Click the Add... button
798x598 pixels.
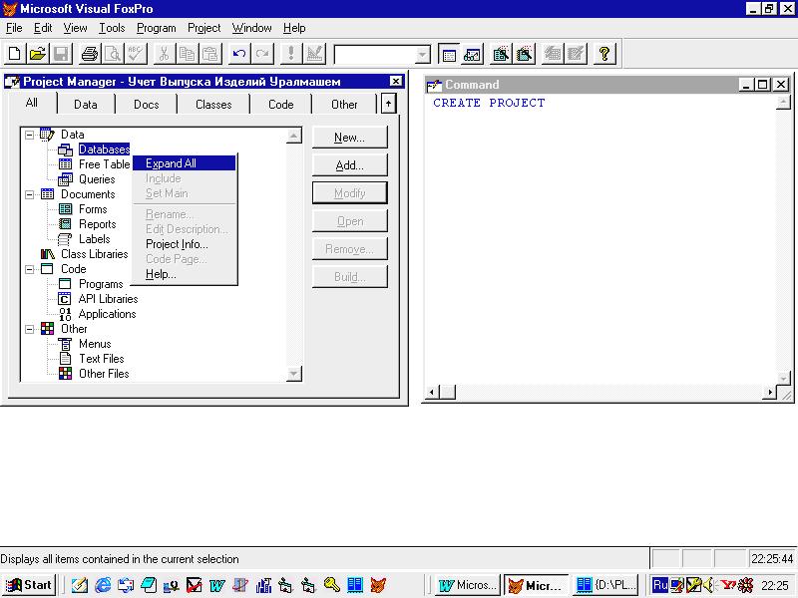[x=350, y=165]
